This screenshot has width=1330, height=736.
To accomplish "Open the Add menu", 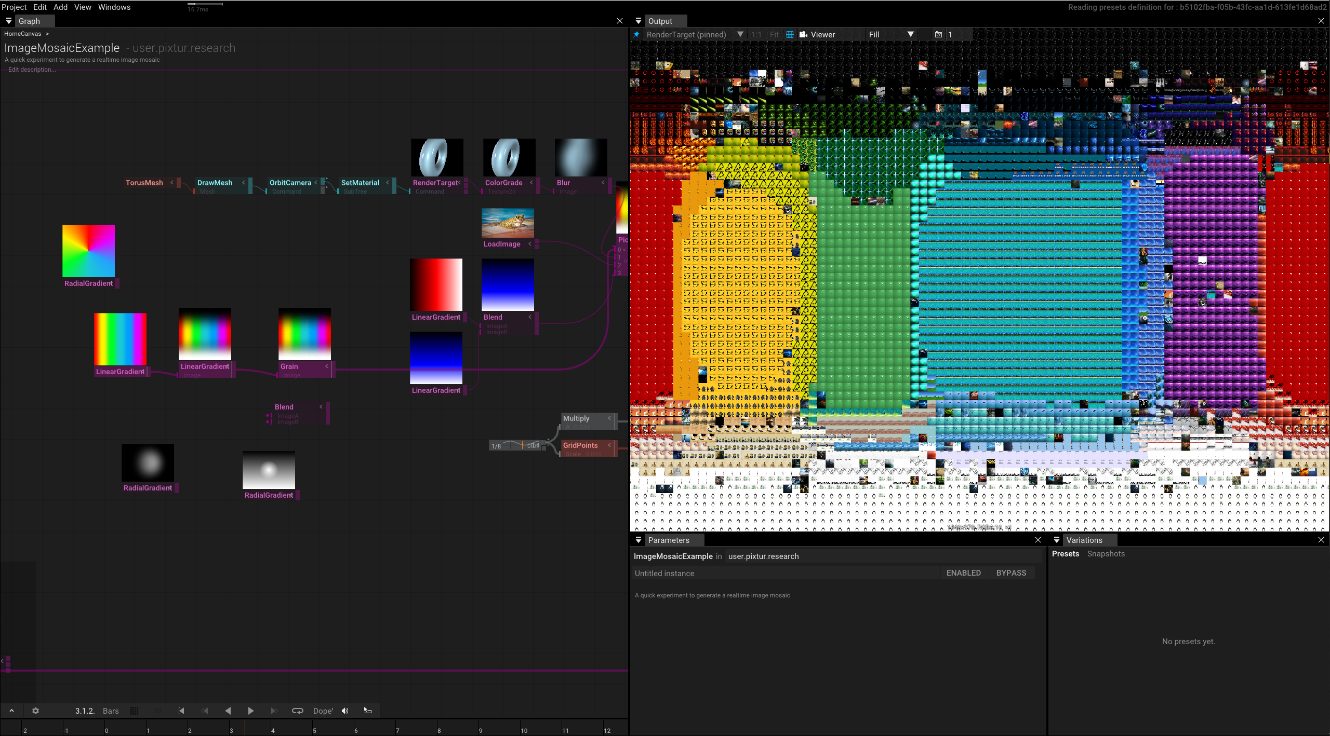I will click(60, 7).
